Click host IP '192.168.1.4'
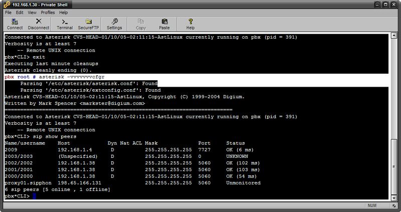This screenshot has width=401, height=212. (75, 150)
